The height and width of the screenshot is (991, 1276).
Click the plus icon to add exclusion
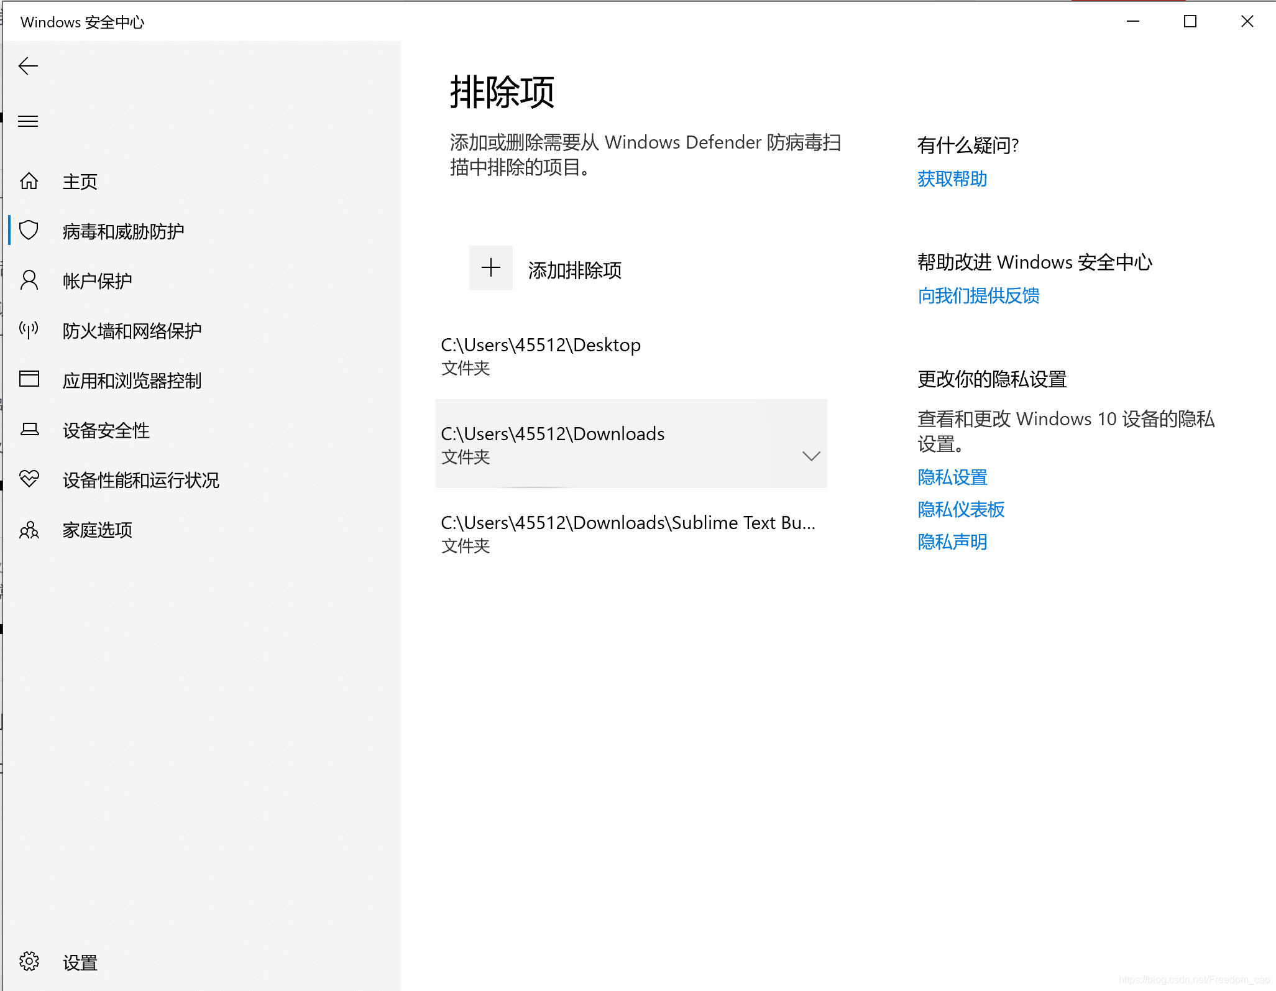[x=490, y=268]
